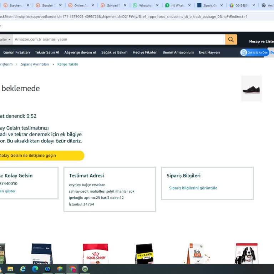Launch Microsoft Edge from the taskbar
274x274 pixels.
[35, 269]
